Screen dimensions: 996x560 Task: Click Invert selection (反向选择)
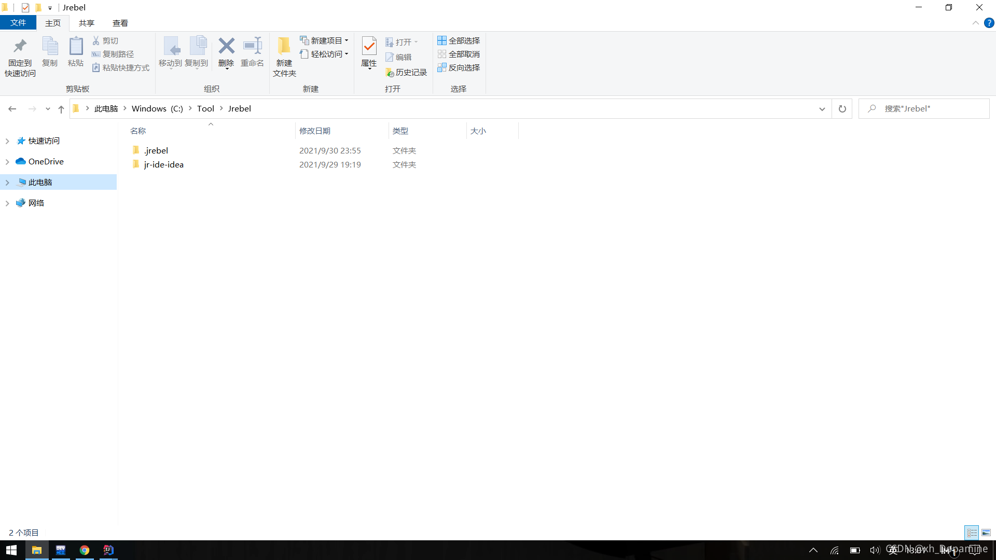459,67
